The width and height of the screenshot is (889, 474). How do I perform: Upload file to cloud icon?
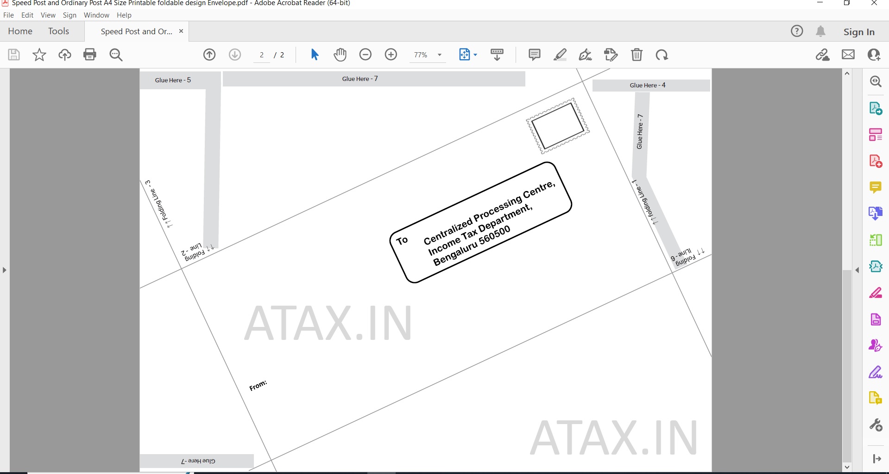[65, 55]
